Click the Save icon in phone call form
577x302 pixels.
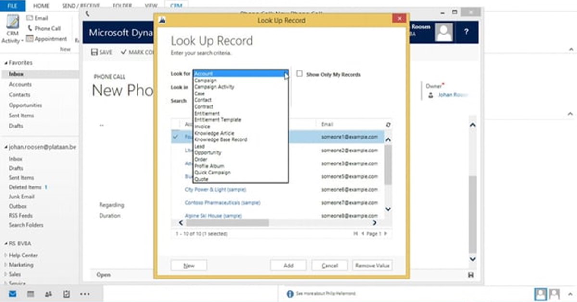tap(95, 52)
